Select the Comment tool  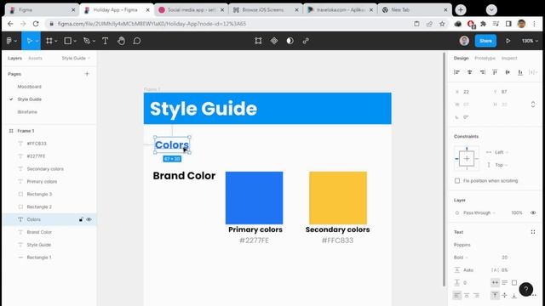tap(136, 41)
